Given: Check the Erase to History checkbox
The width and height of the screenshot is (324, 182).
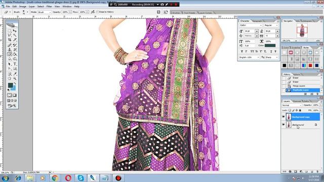Looking at the screenshot, I should tap(97, 12).
